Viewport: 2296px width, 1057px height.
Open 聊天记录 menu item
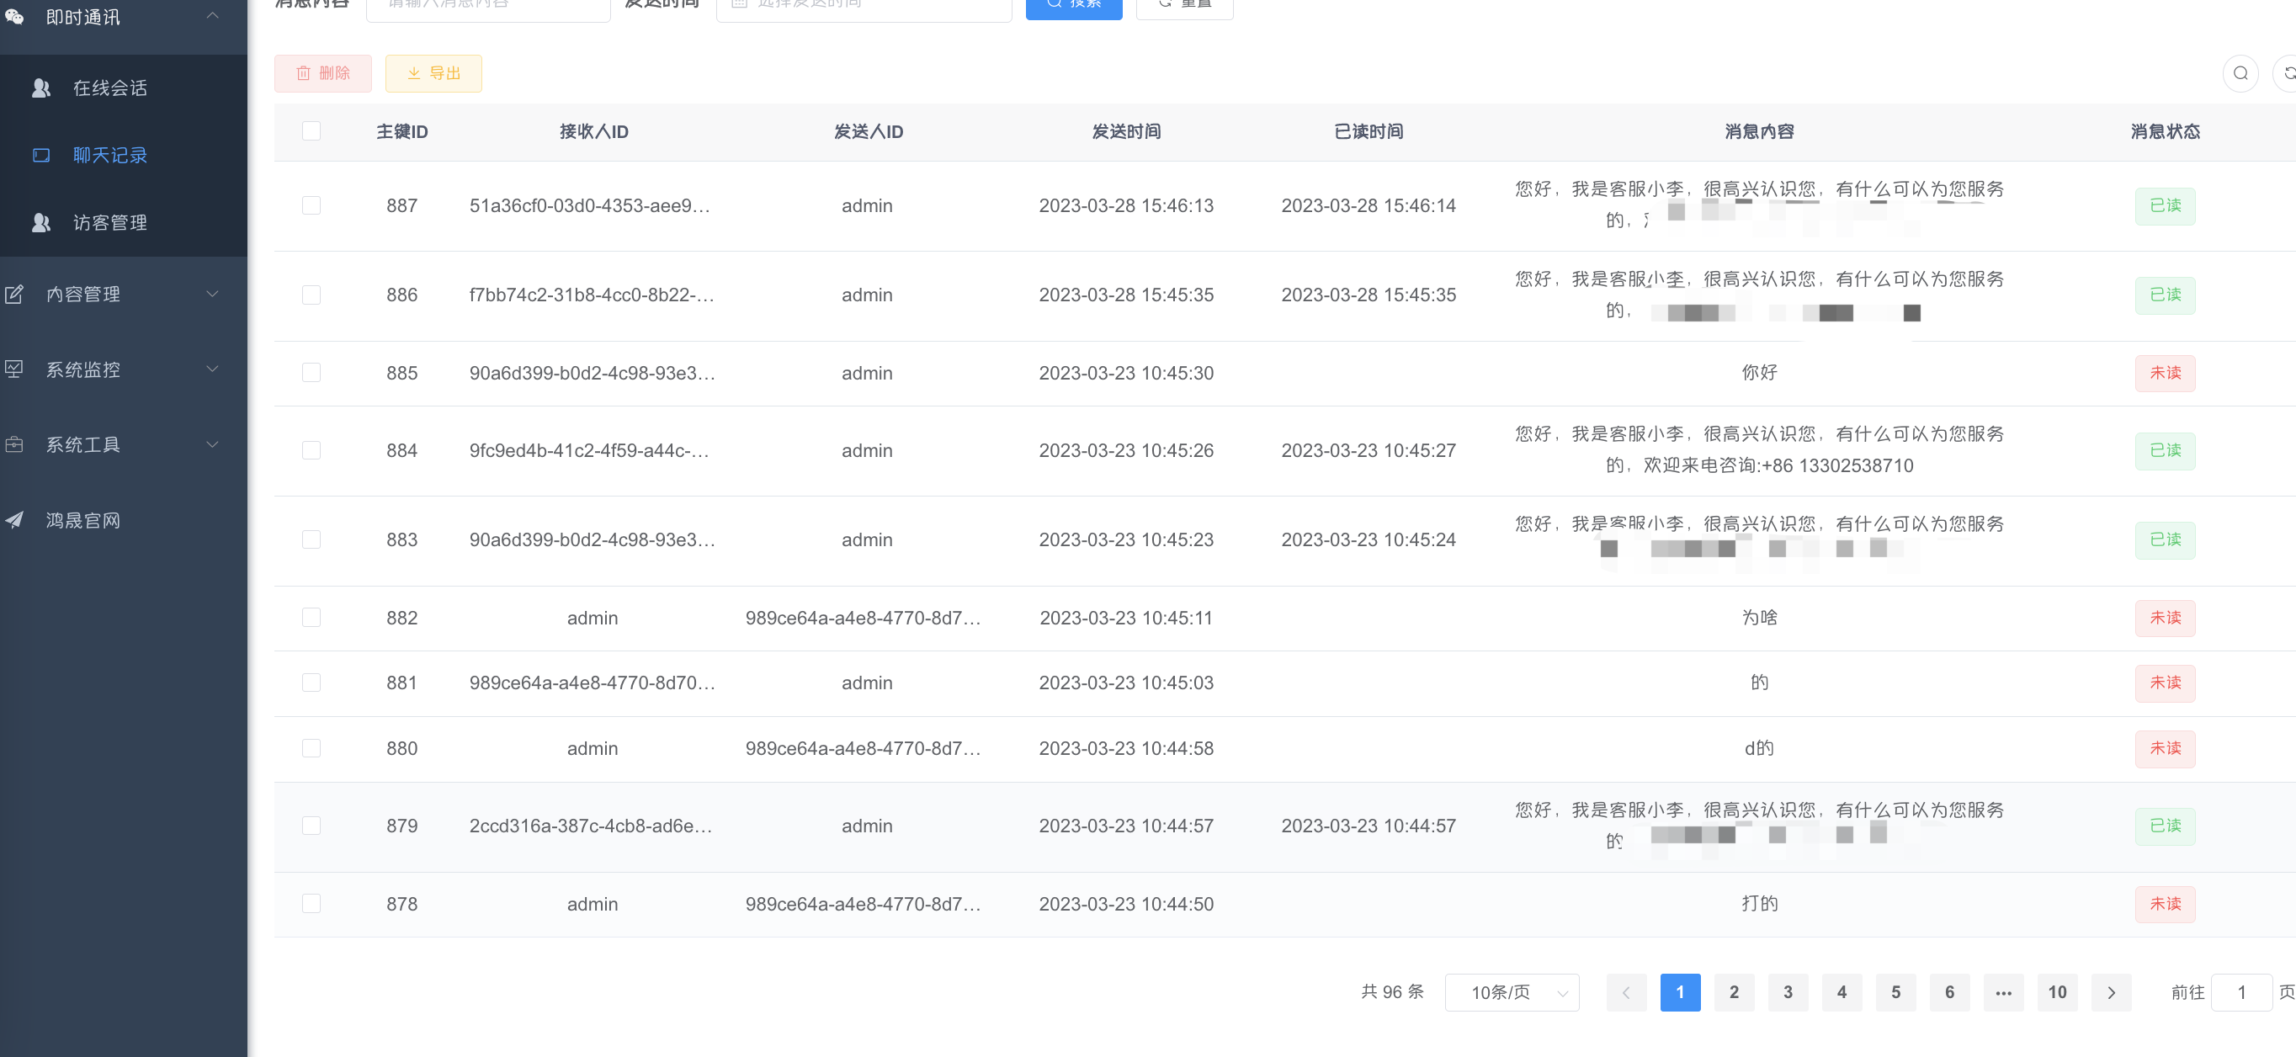click(124, 155)
